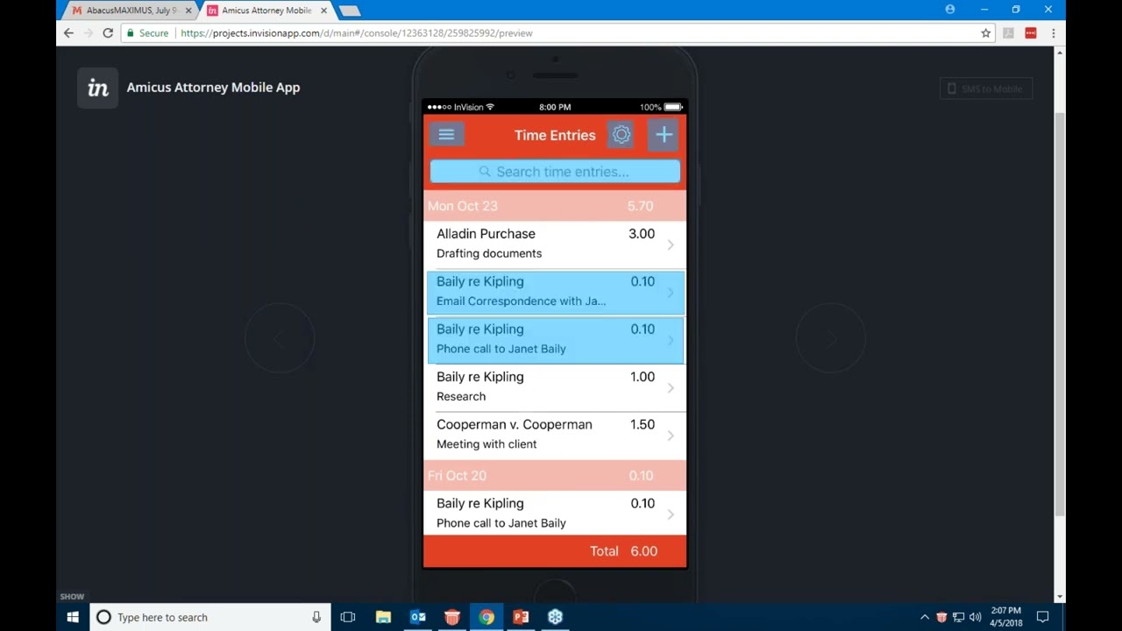The height and width of the screenshot is (631, 1122).
Task: Open network icon in tray
Action: (958, 617)
